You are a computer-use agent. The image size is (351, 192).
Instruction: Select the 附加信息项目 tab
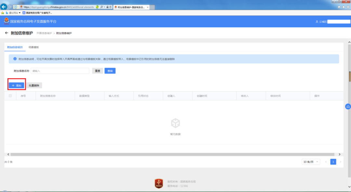pos(15,47)
